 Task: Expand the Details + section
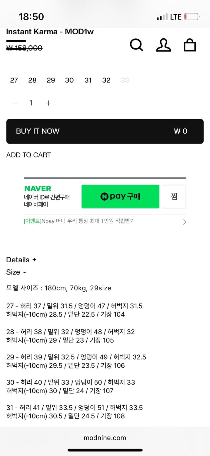click(x=21, y=260)
